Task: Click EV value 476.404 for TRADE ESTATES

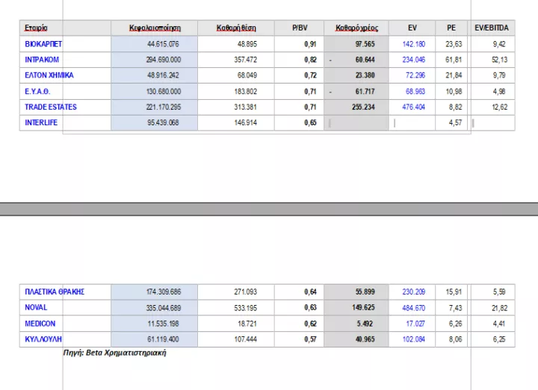Action: [413, 107]
